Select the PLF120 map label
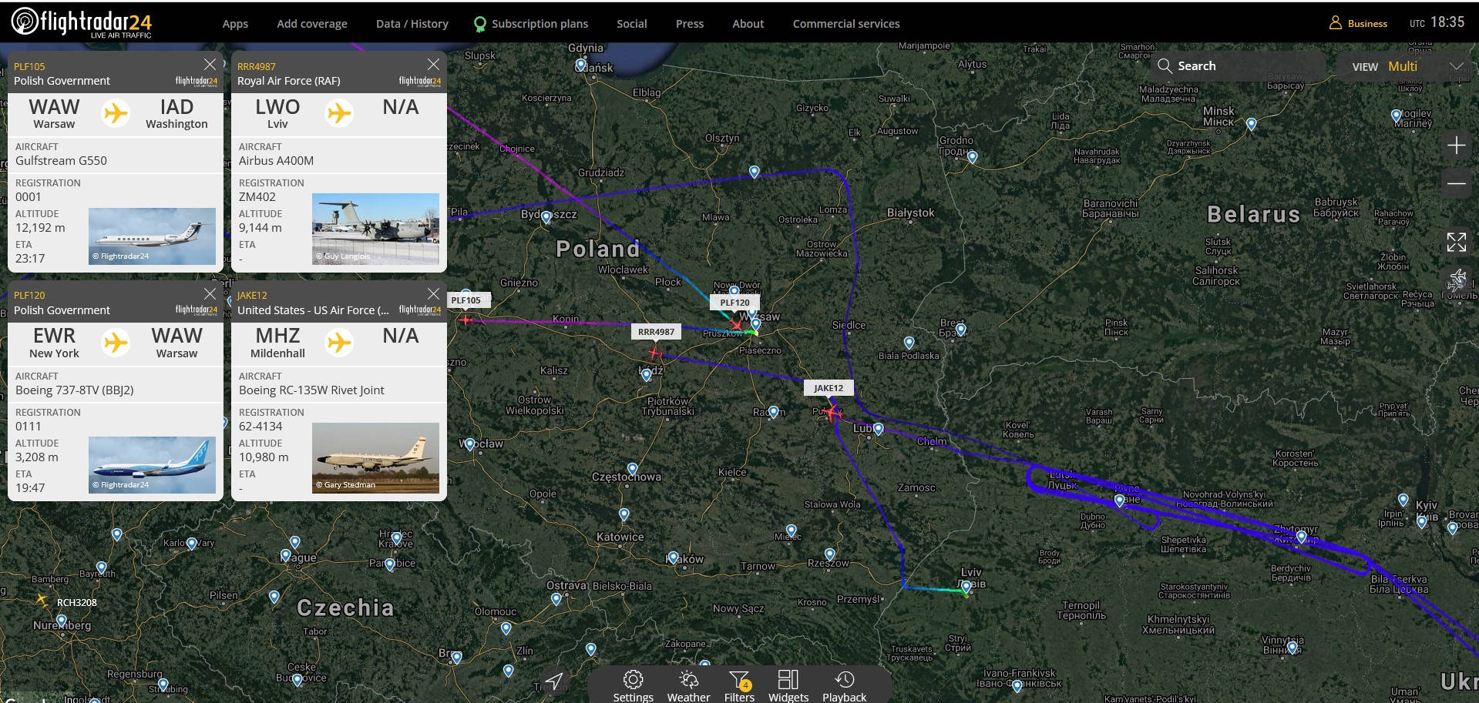 734,303
